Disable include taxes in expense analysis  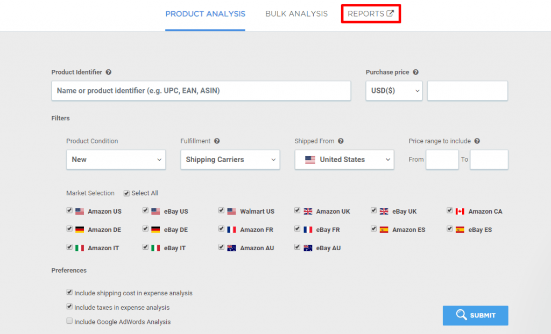pyautogui.click(x=69, y=306)
